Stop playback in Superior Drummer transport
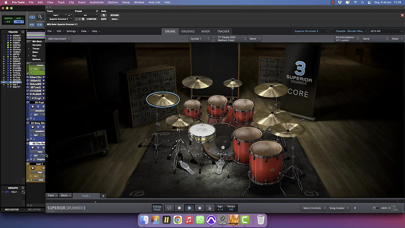 coord(179,208)
